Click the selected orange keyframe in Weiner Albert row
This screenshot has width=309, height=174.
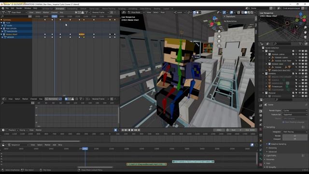pyautogui.click(x=82, y=34)
